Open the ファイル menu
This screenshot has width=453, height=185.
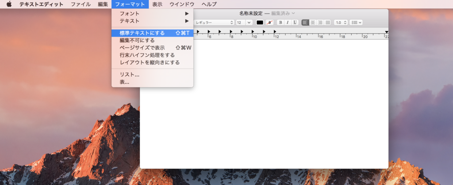pos(81,4)
